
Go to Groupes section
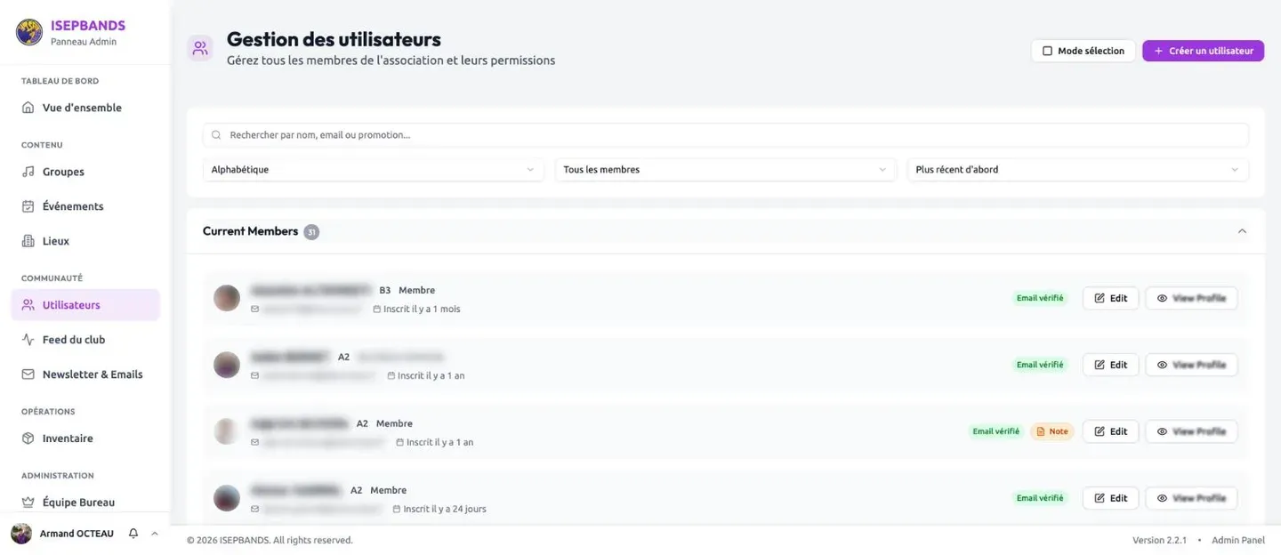(x=85, y=172)
